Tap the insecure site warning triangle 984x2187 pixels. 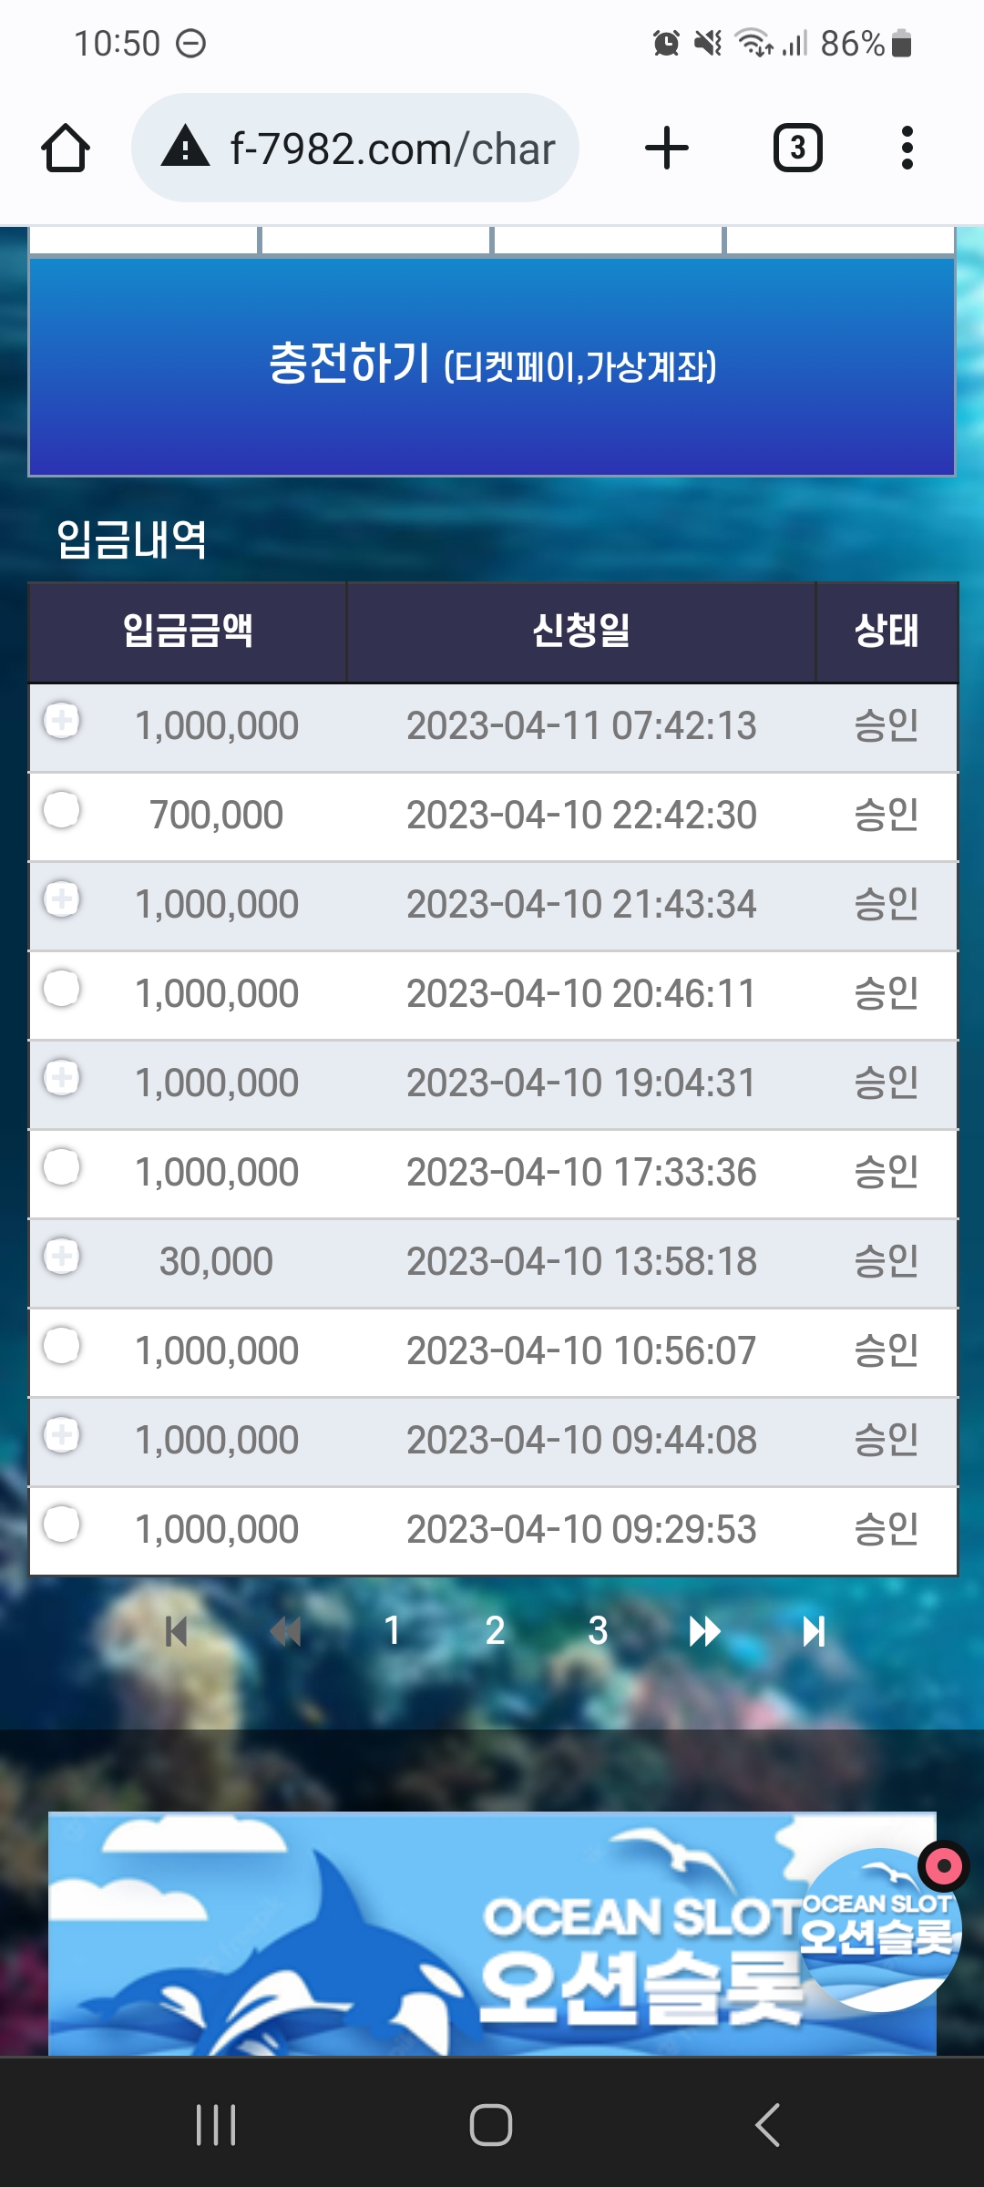(x=186, y=148)
